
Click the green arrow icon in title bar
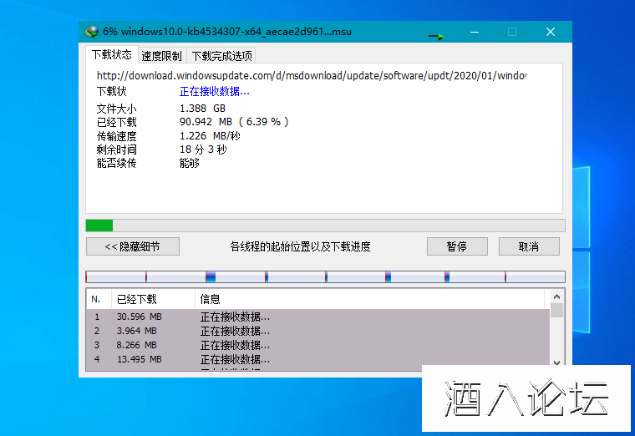(x=437, y=37)
